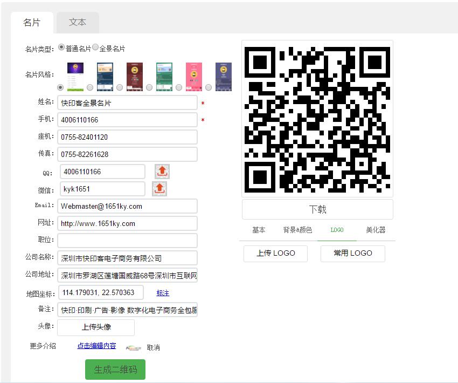Click the generated QR code image

(x=317, y=119)
